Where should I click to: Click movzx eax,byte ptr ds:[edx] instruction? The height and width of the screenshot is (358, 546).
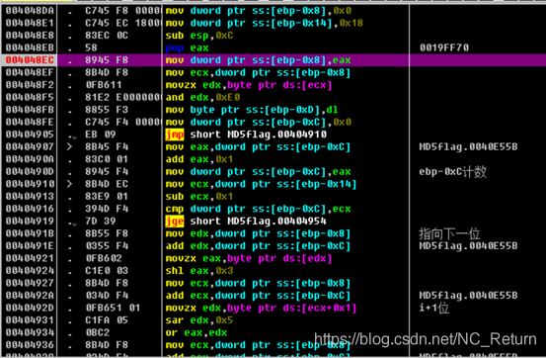point(249,258)
